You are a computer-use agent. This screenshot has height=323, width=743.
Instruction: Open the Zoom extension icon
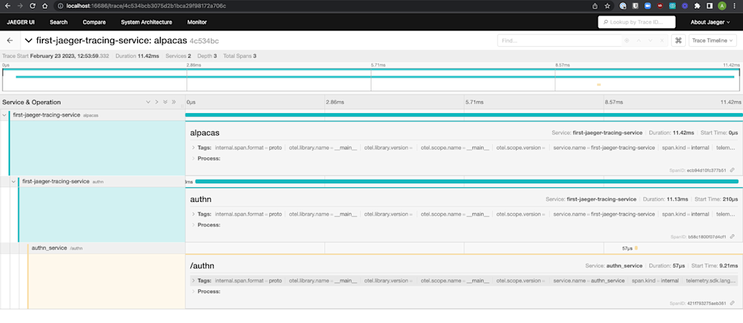647,6
